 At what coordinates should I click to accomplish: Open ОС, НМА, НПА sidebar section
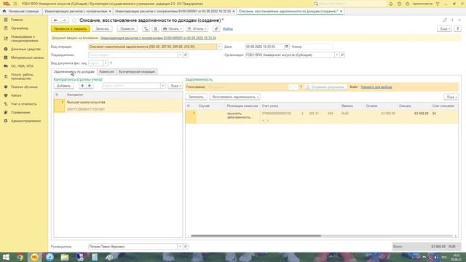(22, 66)
